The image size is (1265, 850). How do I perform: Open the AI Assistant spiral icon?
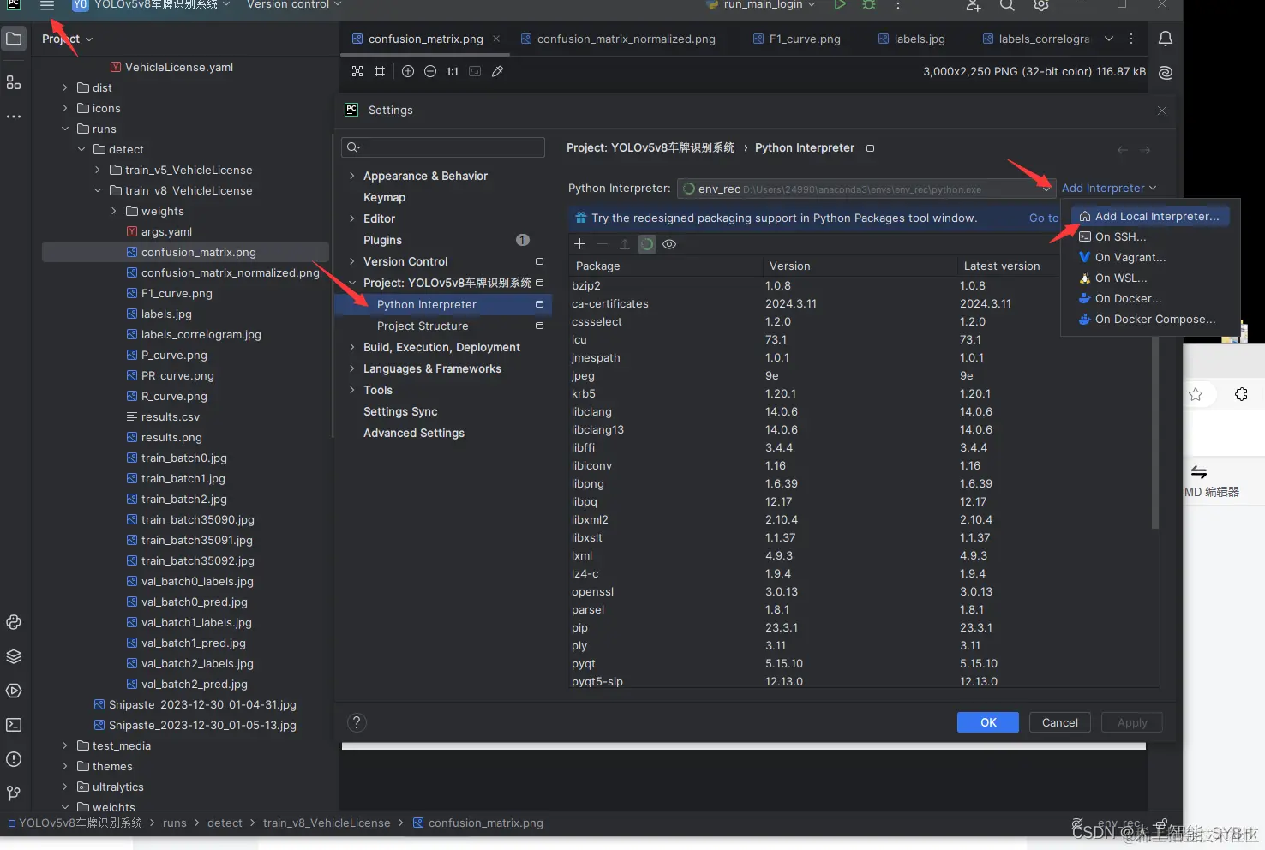tap(1166, 73)
